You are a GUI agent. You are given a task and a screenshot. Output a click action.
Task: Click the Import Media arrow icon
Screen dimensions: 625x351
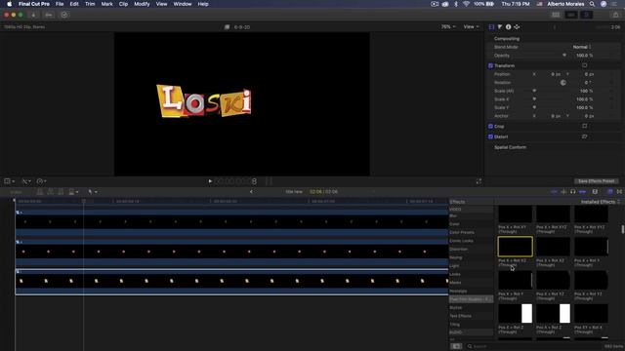[33, 15]
